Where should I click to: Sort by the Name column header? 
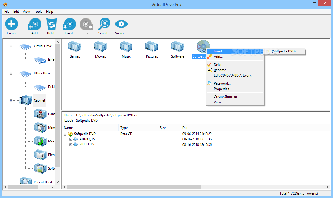tap(90, 128)
